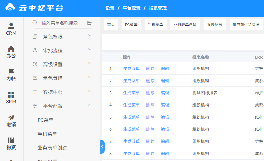Click the 数据中心 menu label
Image resolution: width=264 pixels, height=161 pixels.
pyautogui.click(x=53, y=92)
